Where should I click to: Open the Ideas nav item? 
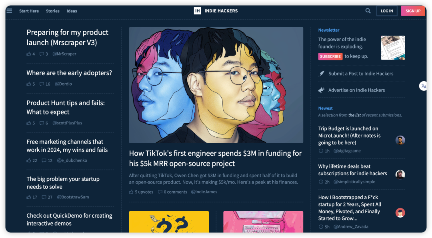click(72, 11)
